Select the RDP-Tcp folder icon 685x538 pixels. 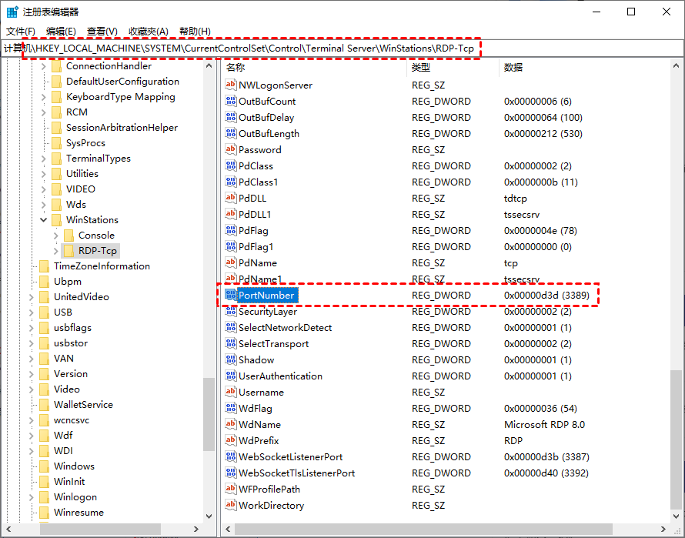(x=68, y=251)
